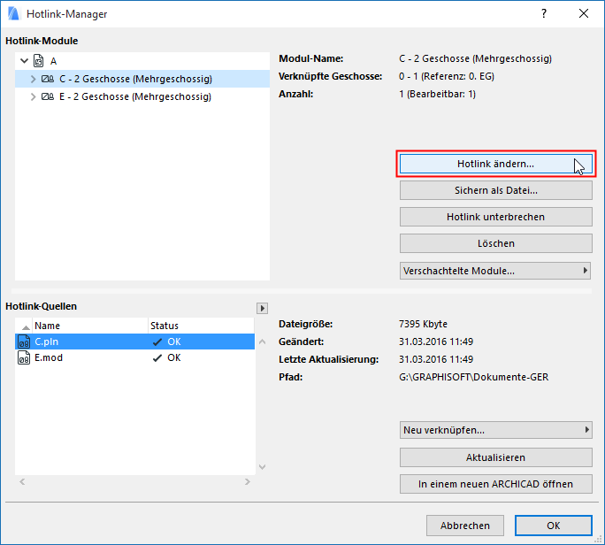The height and width of the screenshot is (545, 605).
Task: Click the help question mark button
Action: (543, 13)
